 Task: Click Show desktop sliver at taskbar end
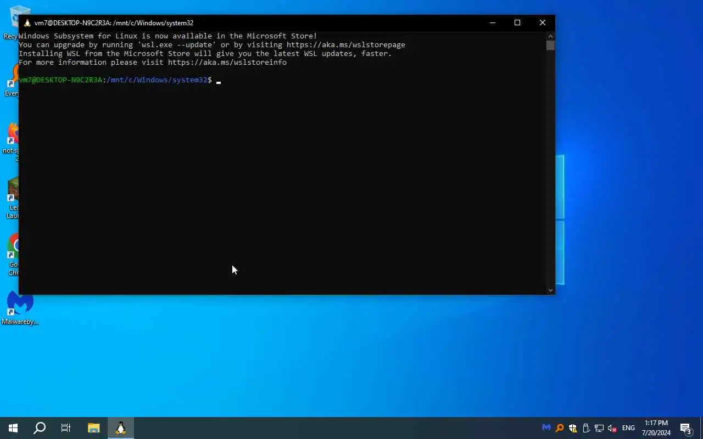pyautogui.click(x=701, y=428)
